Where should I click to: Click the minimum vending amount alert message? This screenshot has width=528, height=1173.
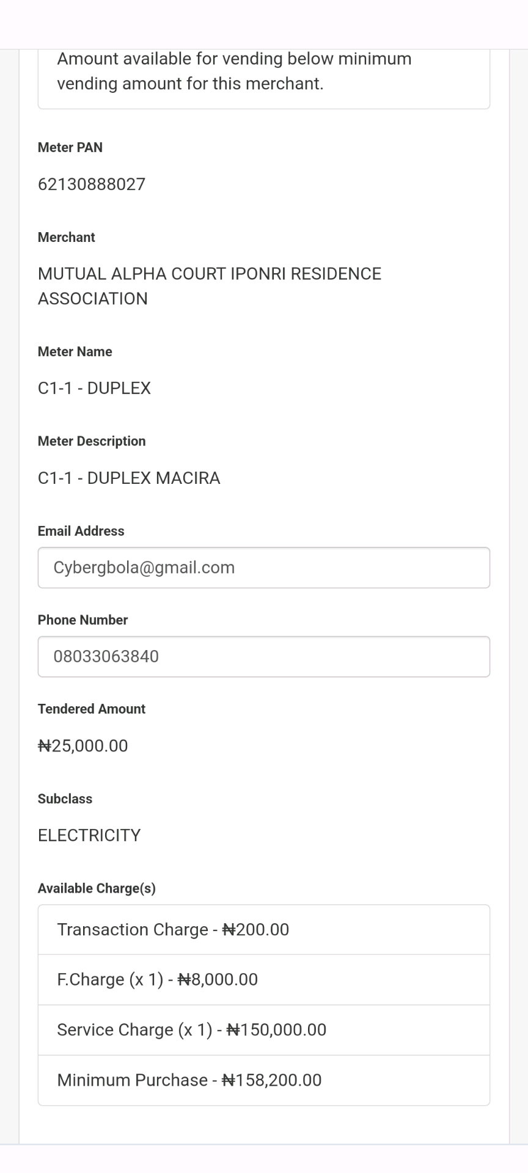pyautogui.click(x=234, y=71)
